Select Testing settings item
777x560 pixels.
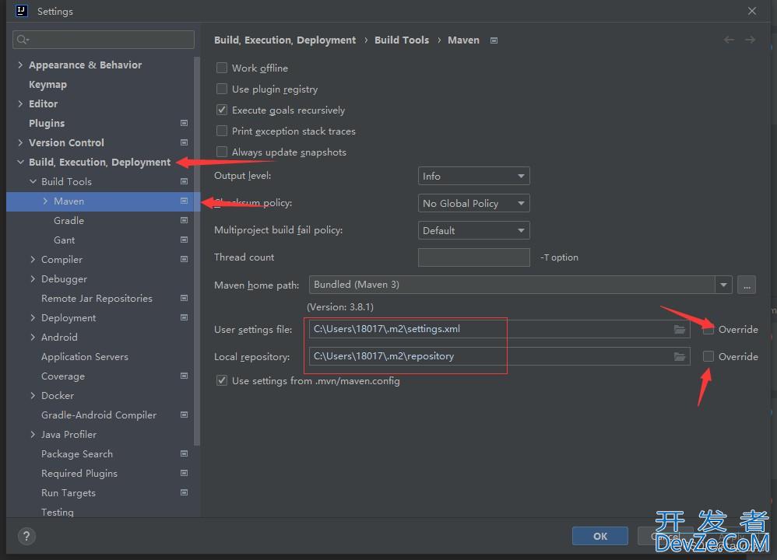(58, 512)
